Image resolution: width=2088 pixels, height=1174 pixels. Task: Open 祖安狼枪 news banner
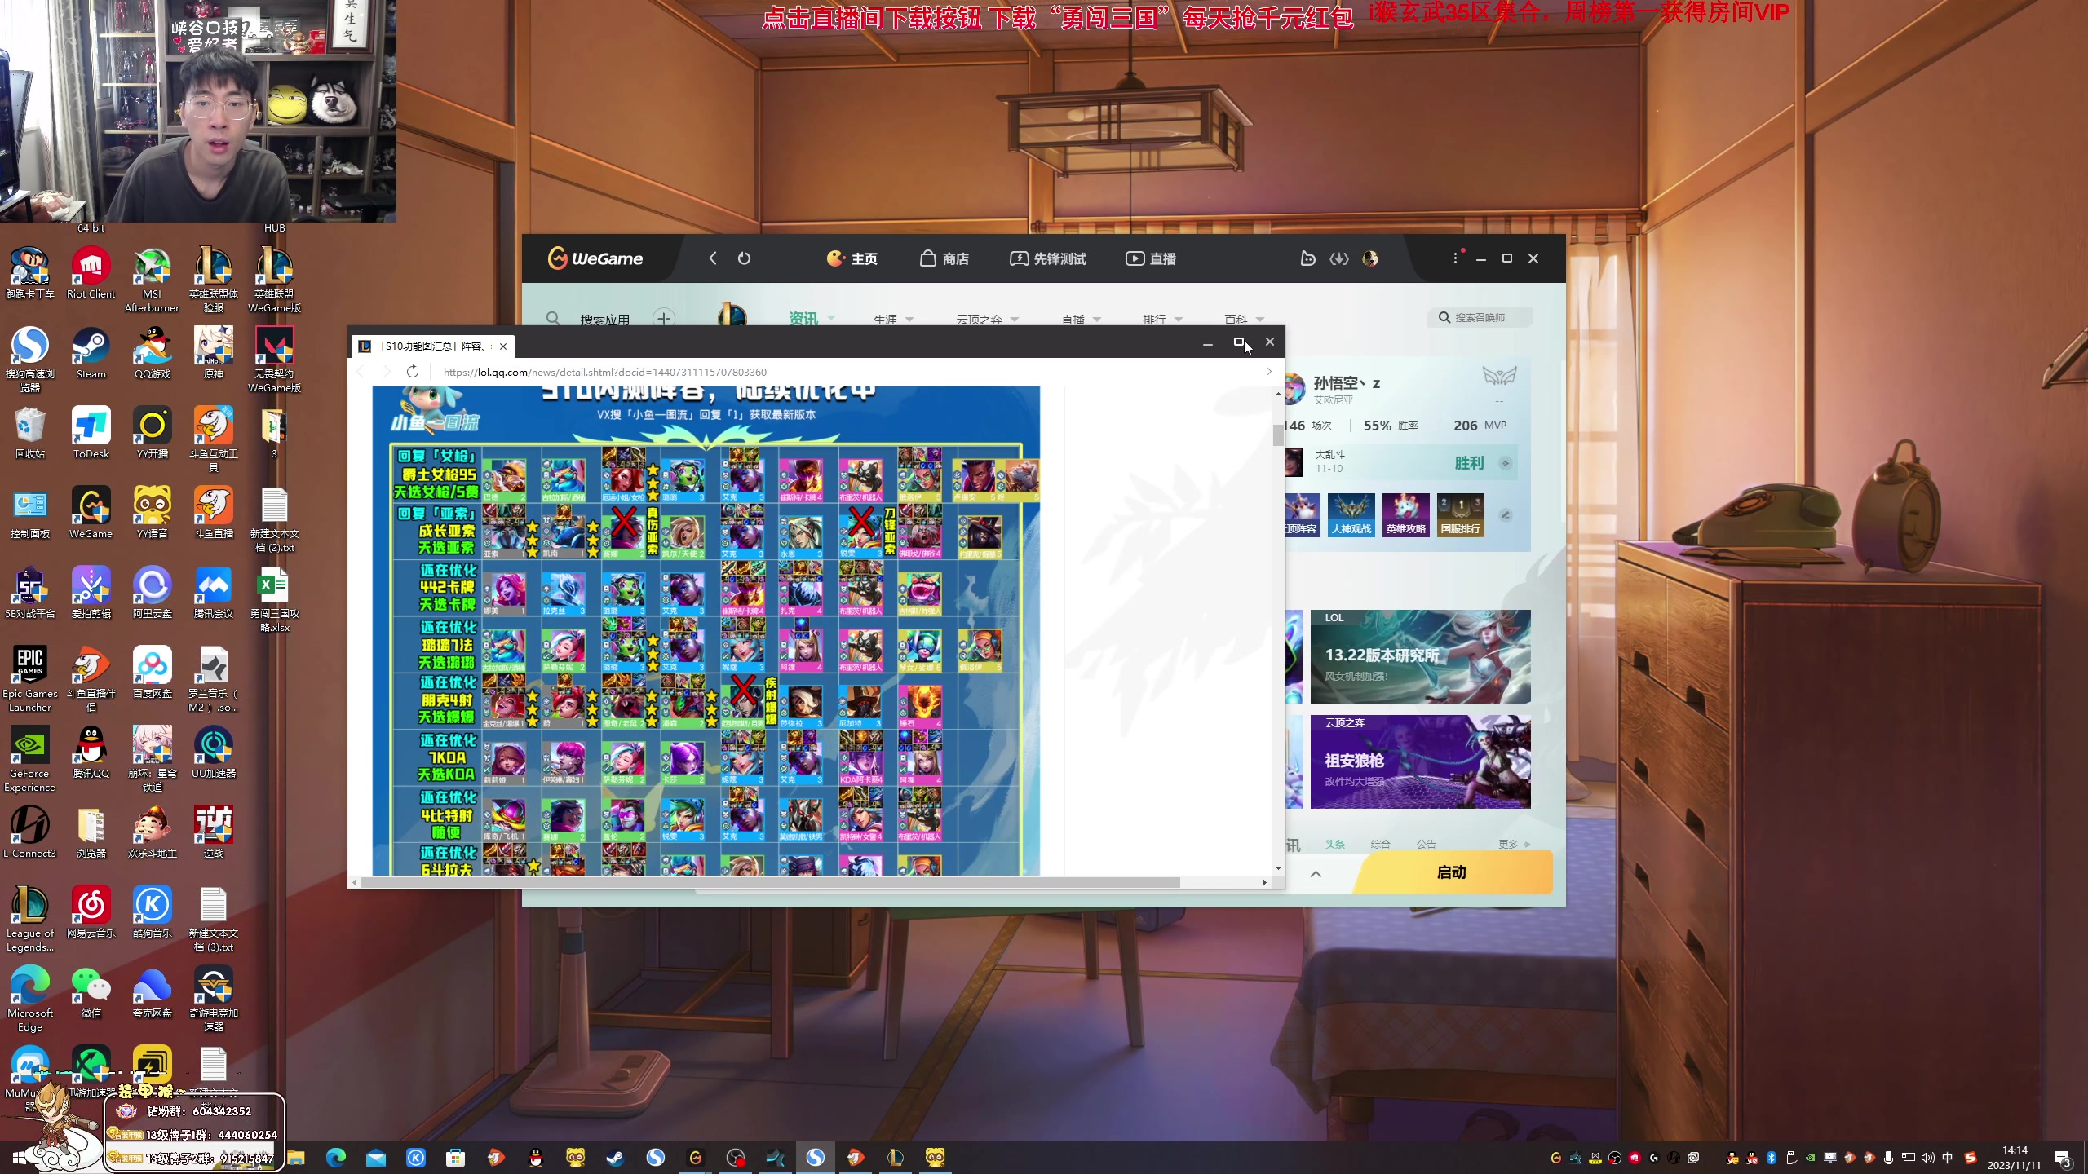1420,762
